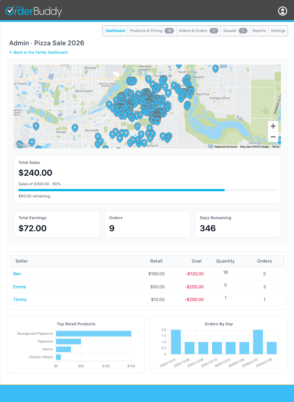
Task: Open seller Ben's details
Action: (x=17, y=274)
